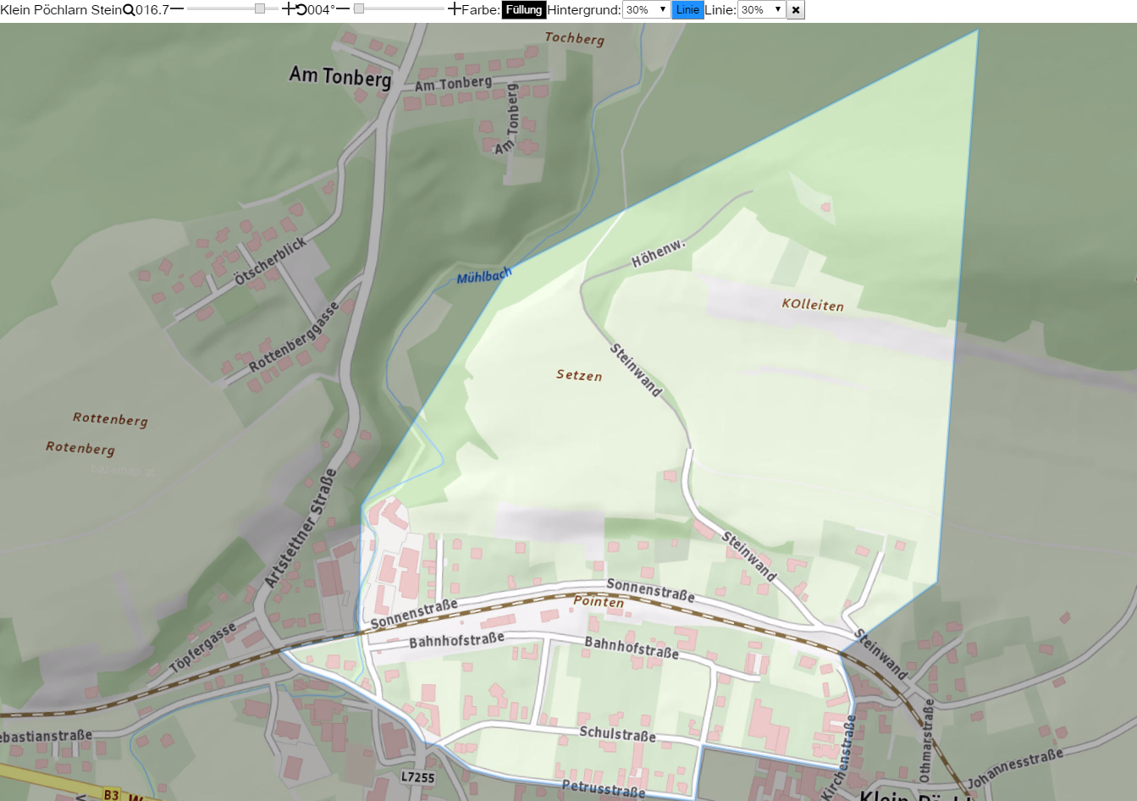Screen dimensions: 1137x801
Task: Click the Mühlbach stream label
Action: 484,275
